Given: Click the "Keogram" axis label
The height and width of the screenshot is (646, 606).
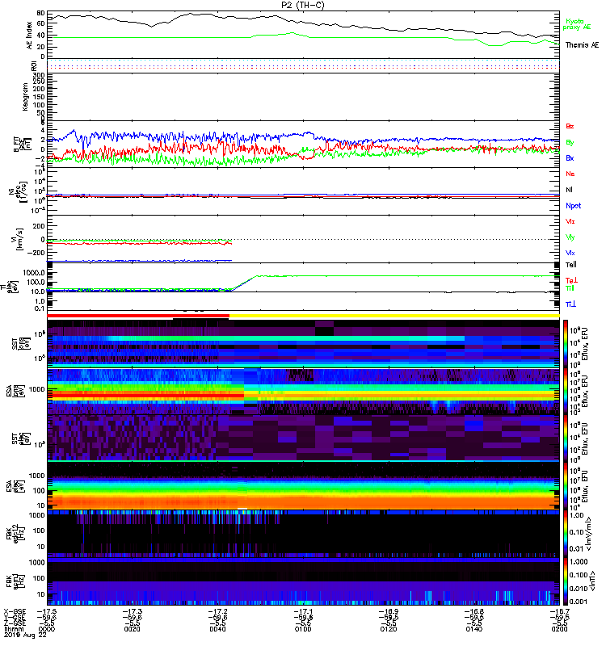Looking at the screenshot, I should (25, 96).
